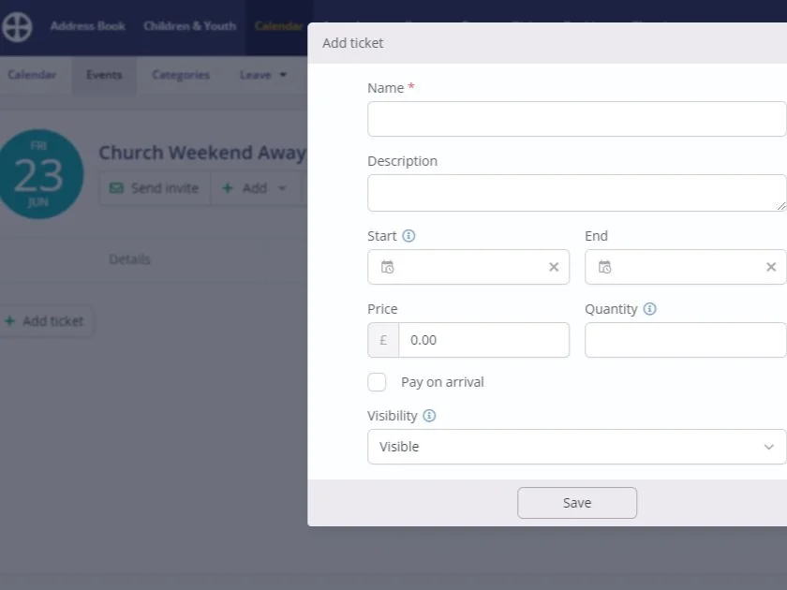
Task: Switch to the Calendar sub-tab
Action: [x=32, y=75]
